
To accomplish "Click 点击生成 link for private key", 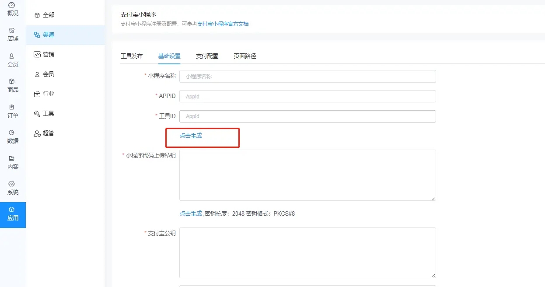I will [191, 213].
